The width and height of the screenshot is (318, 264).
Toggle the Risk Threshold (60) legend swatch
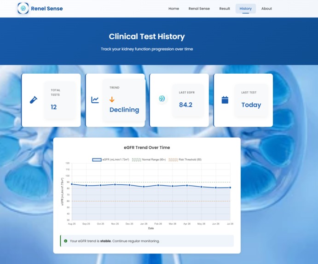click(173, 159)
